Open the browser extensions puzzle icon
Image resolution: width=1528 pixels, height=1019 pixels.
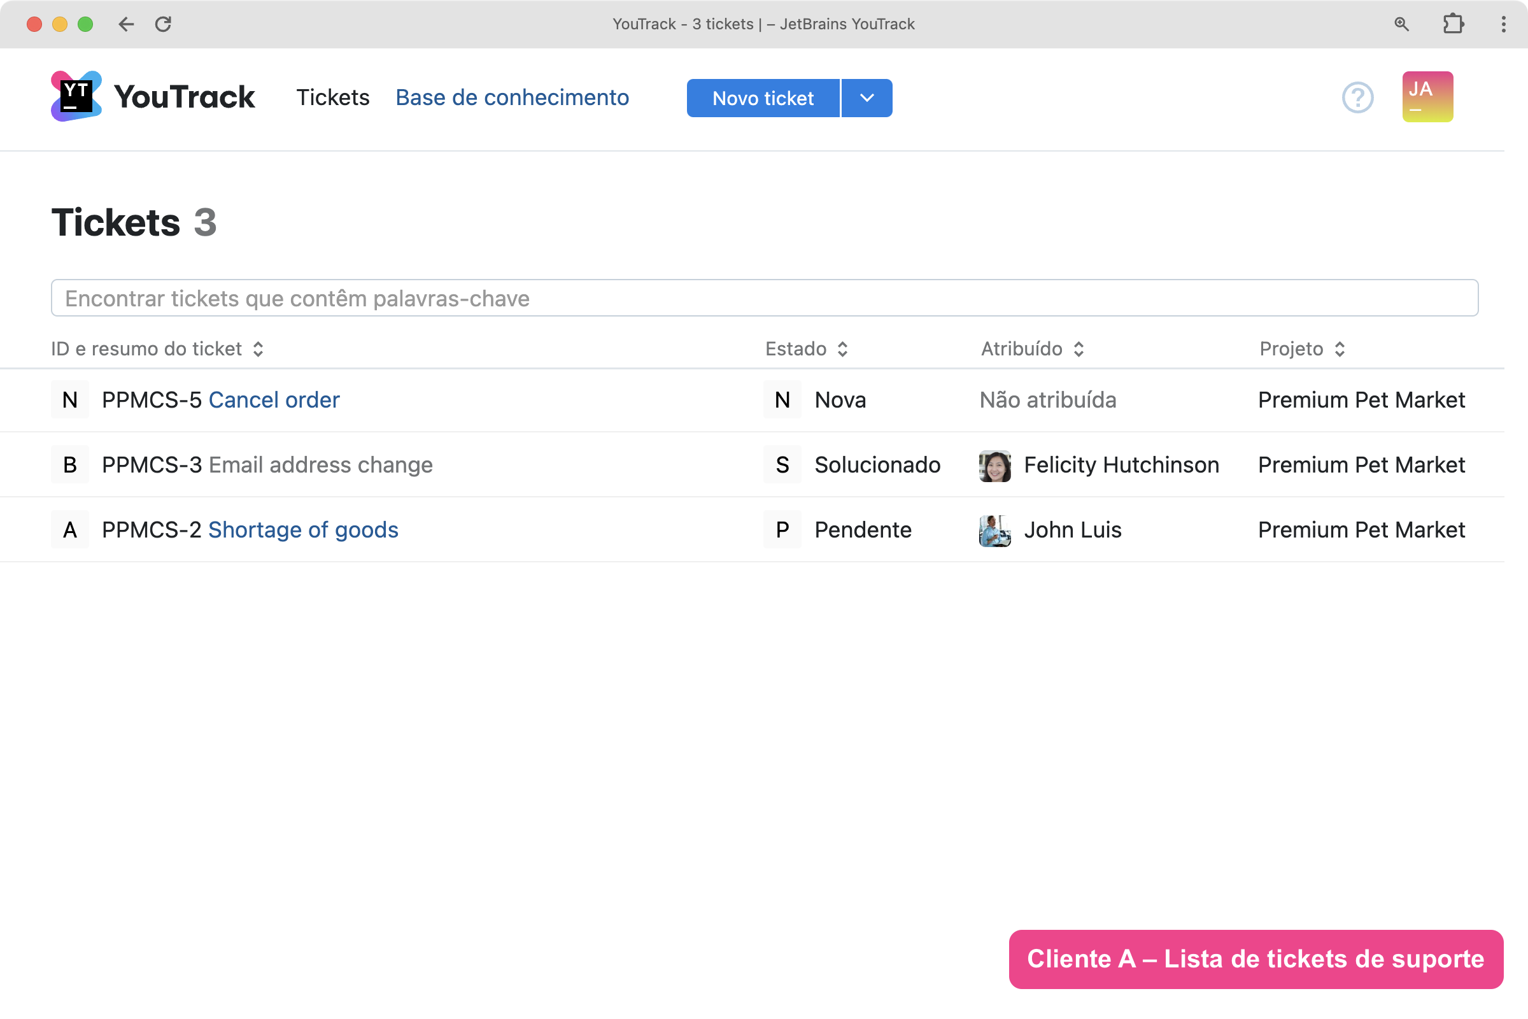1453,24
